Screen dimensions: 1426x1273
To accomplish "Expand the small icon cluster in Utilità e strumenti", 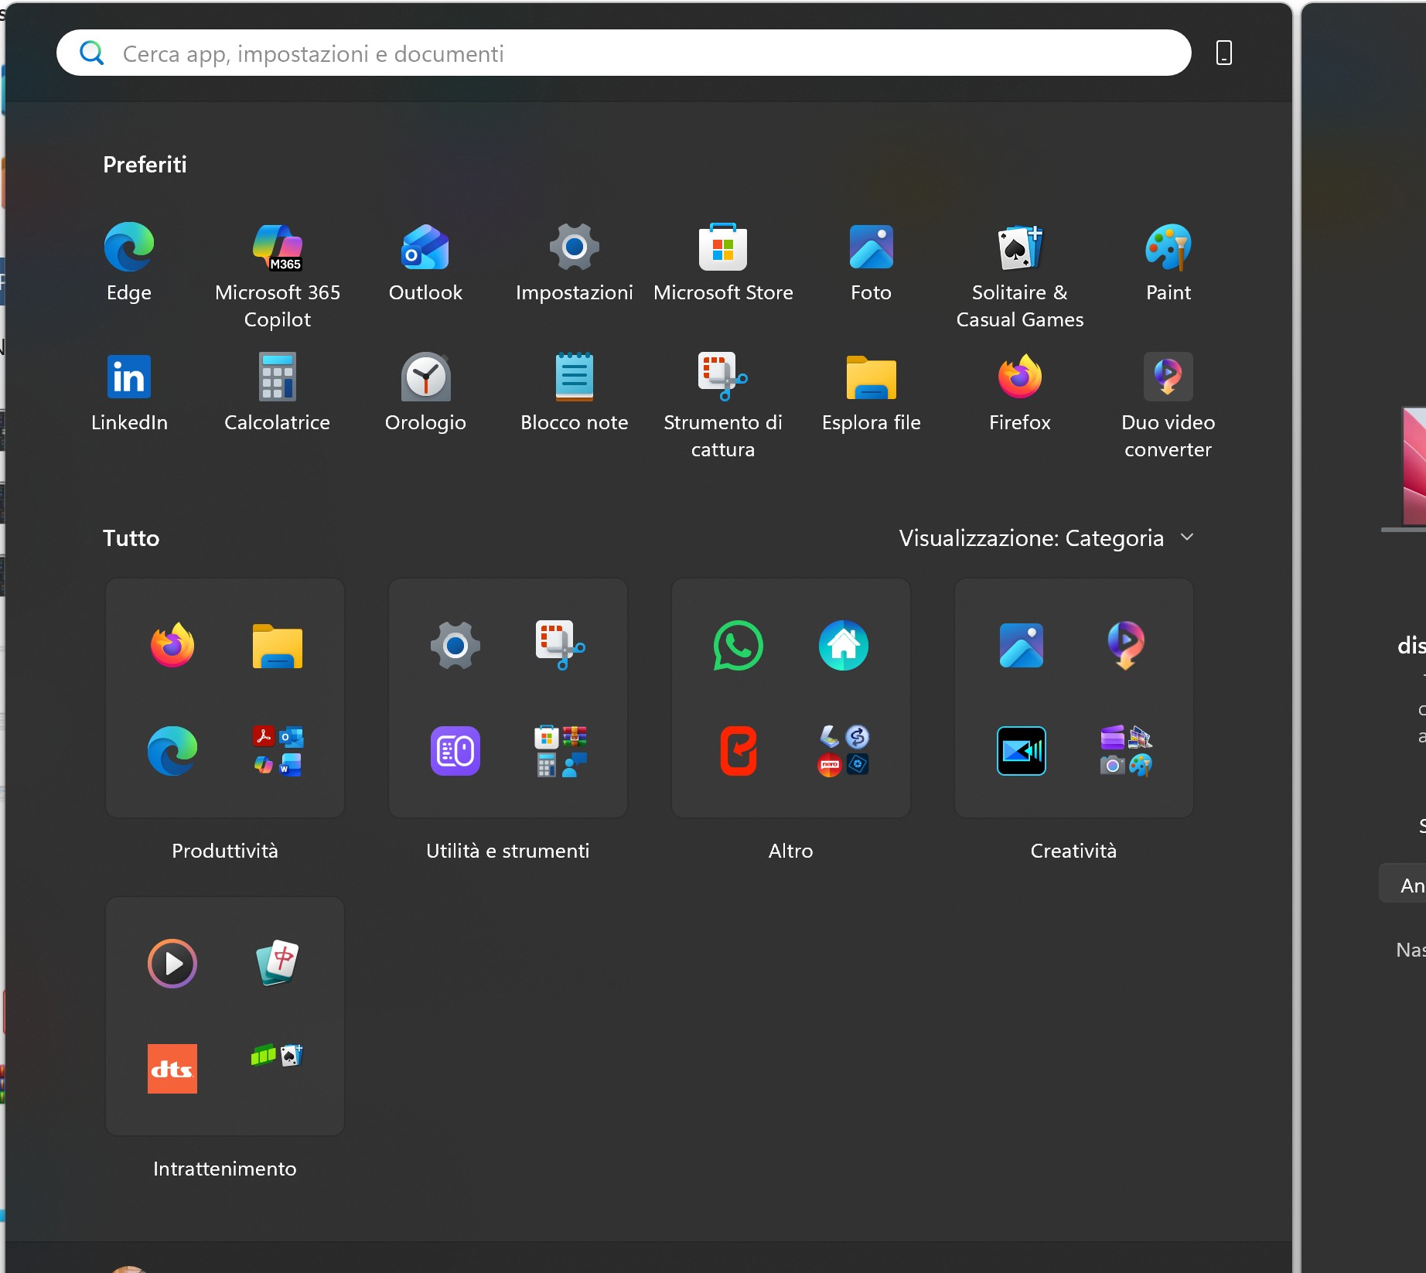I will tap(561, 750).
